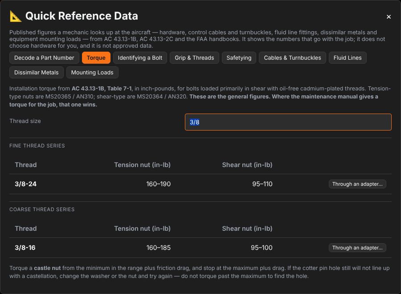Select the 160–190 tension nut value
The width and height of the screenshot is (401, 294).
(x=158, y=184)
